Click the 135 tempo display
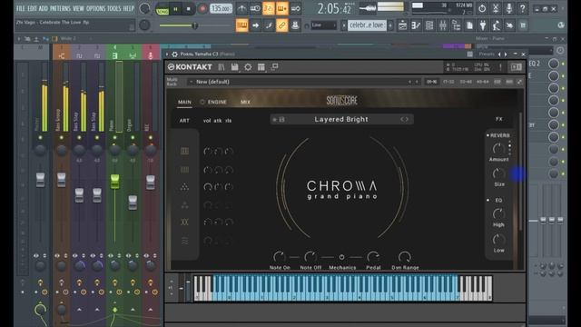The width and height of the screenshot is (581, 327). [x=221, y=8]
